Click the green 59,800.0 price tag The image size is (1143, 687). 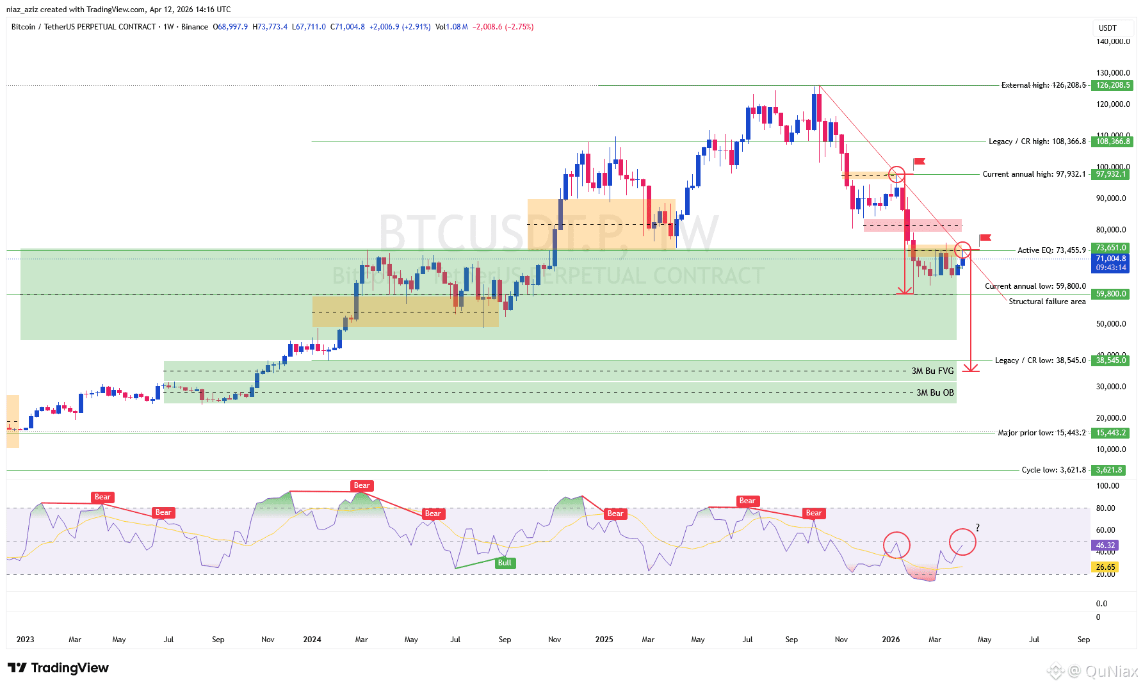[x=1110, y=294]
